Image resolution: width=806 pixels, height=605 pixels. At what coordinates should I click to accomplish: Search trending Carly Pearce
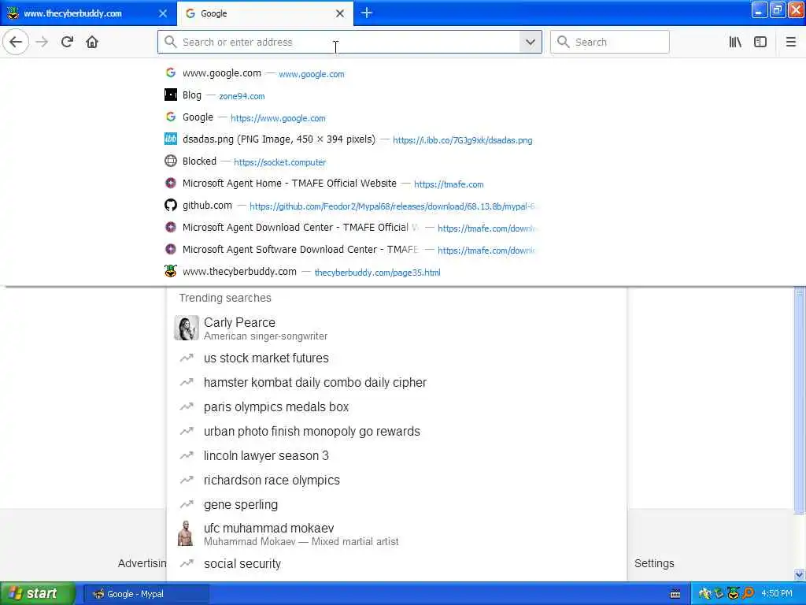397,328
